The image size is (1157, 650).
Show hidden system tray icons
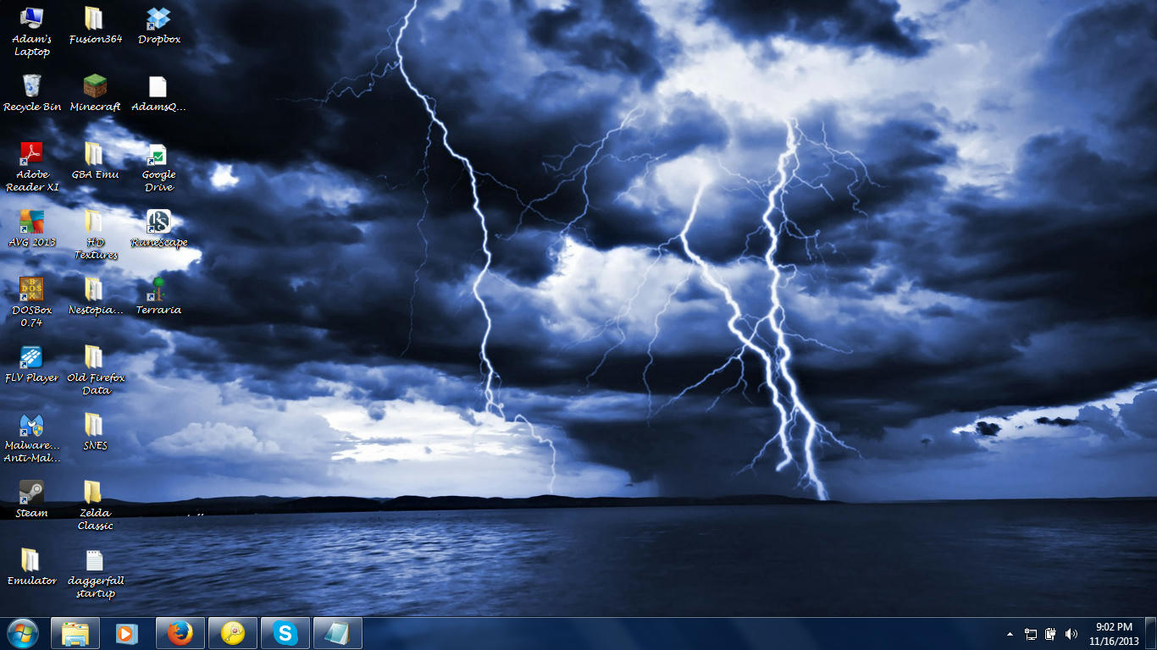point(1010,634)
